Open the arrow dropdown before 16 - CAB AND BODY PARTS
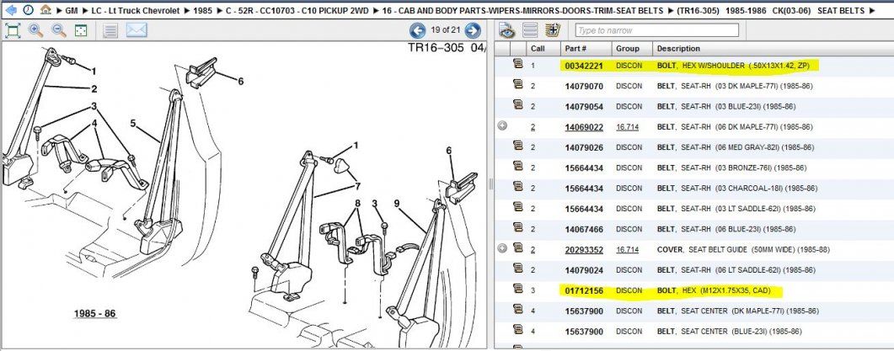This screenshot has height=351, width=894. pyautogui.click(x=376, y=11)
